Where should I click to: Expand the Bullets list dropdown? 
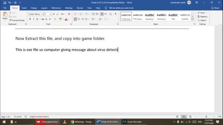pos(78,14)
